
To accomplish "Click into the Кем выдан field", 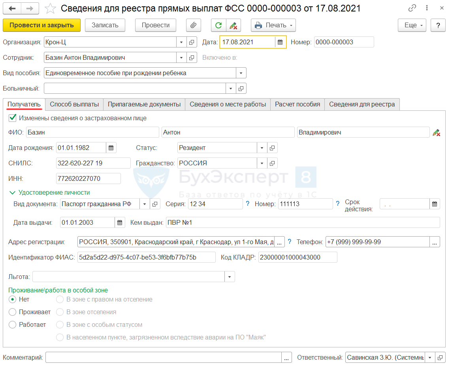I will [x=303, y=223].
